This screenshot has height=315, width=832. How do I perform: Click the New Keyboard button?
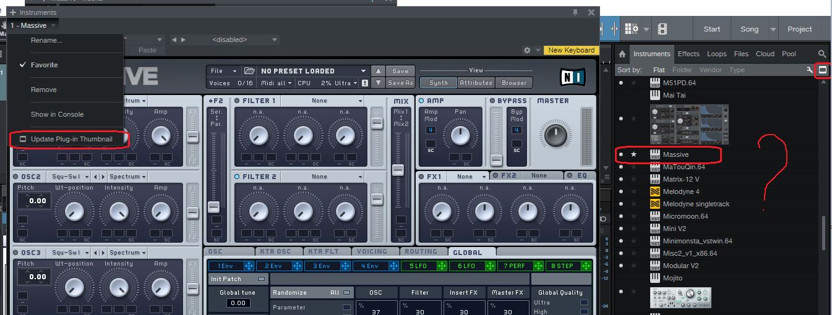coord(572,51)
